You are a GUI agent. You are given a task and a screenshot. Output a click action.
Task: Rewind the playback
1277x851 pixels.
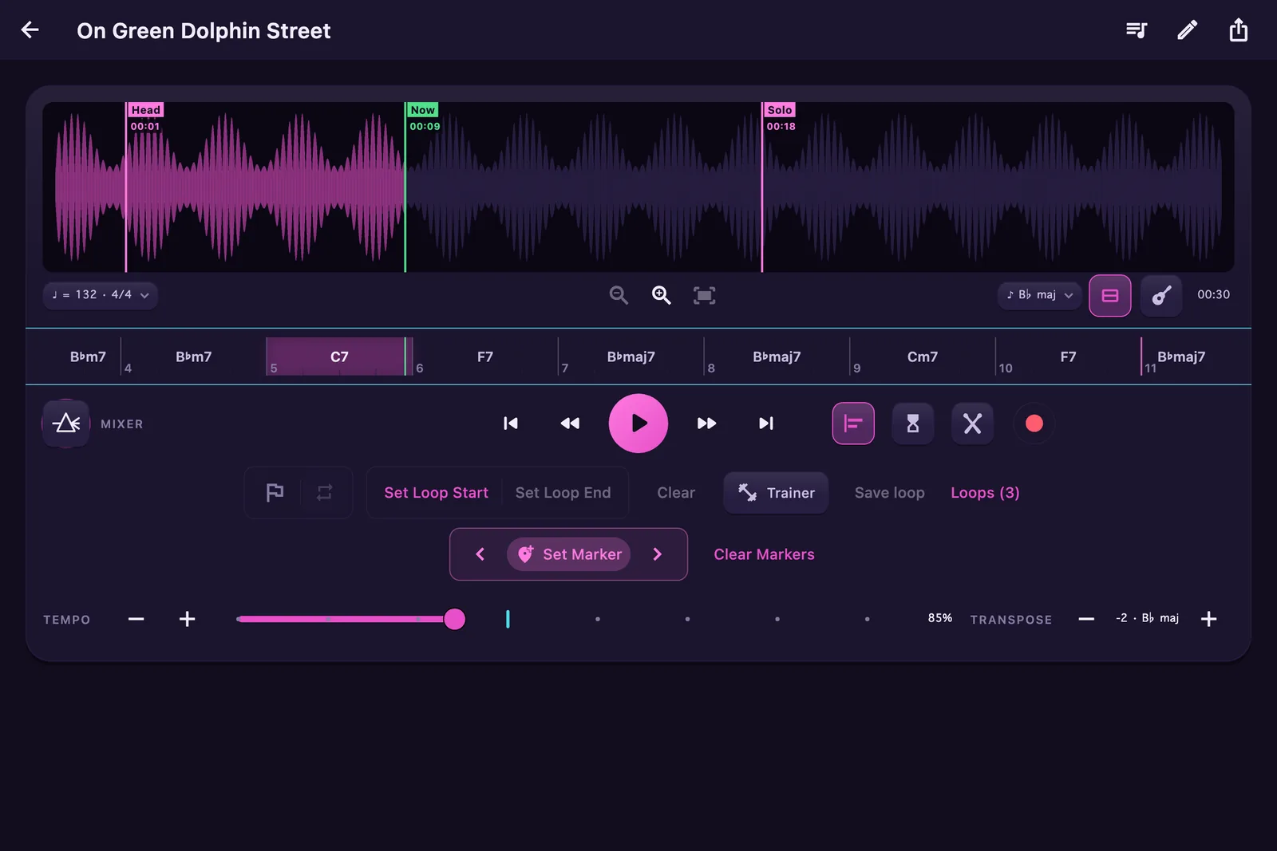[x=570, y=424]
